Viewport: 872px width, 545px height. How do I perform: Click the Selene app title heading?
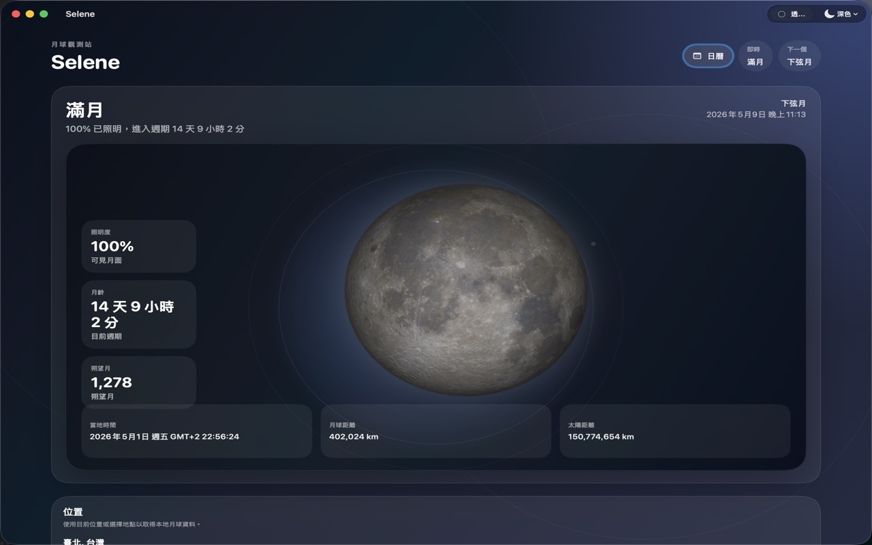[x=85, y=62]
